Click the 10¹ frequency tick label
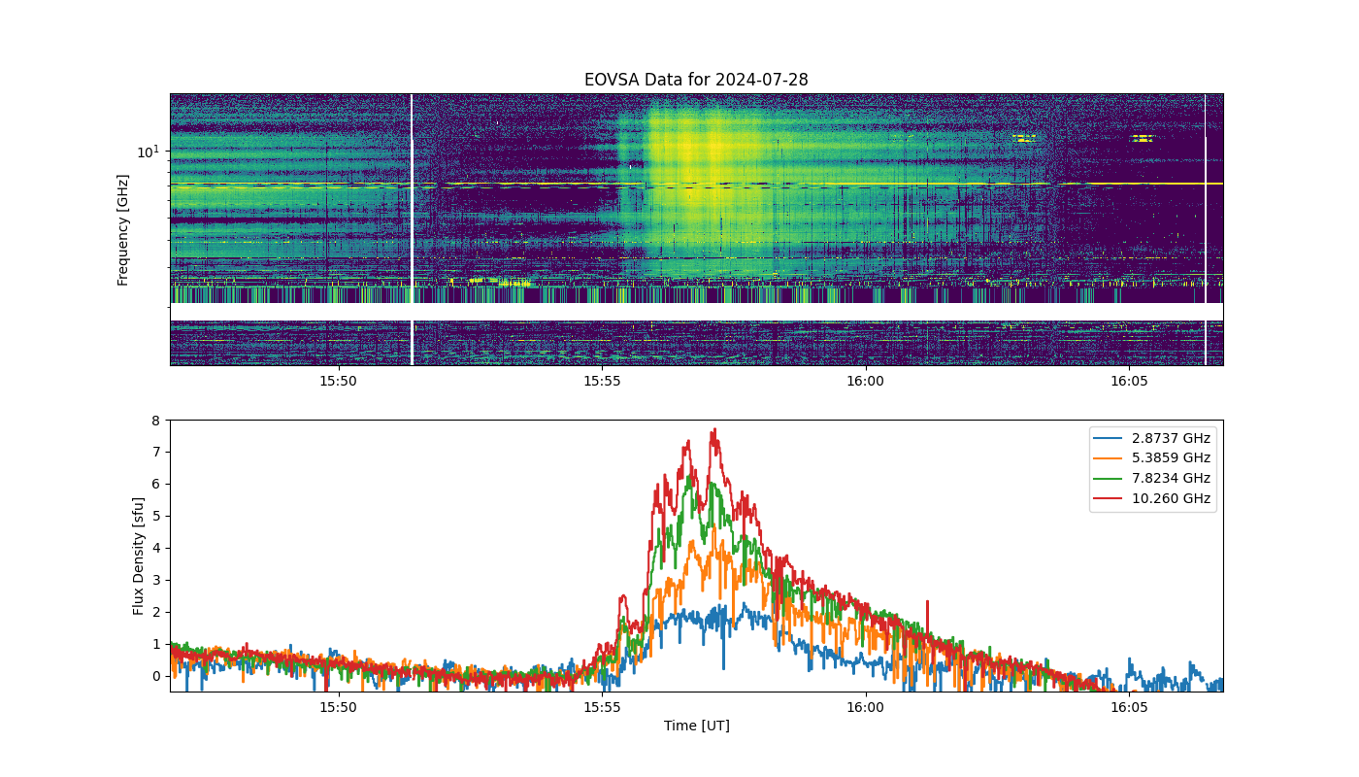This screenshot has height=777, width=1359. tap(148, 152)
